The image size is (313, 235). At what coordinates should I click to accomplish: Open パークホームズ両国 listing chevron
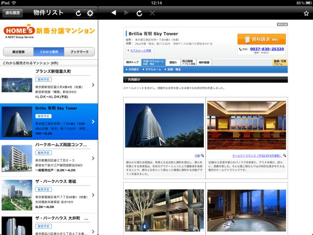[x=93, y=158]
